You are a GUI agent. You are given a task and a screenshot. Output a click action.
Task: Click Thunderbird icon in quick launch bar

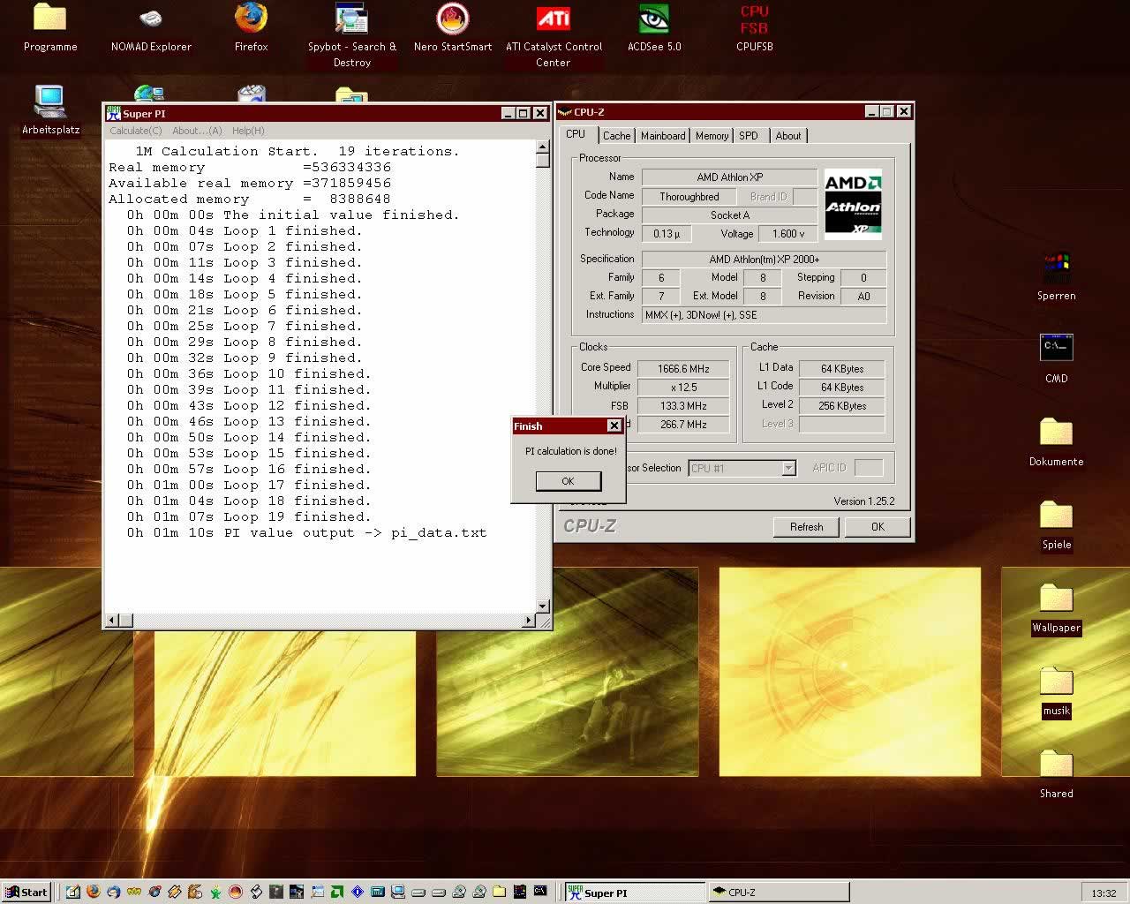(x=113, y=892)
